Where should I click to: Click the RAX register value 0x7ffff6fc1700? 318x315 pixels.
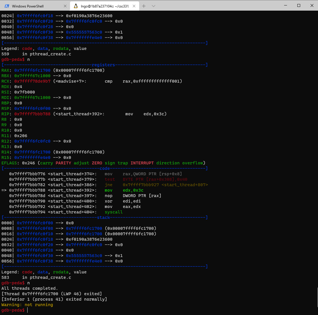pos(32,70)
